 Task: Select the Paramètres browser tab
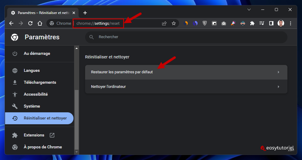click(43, 13)
